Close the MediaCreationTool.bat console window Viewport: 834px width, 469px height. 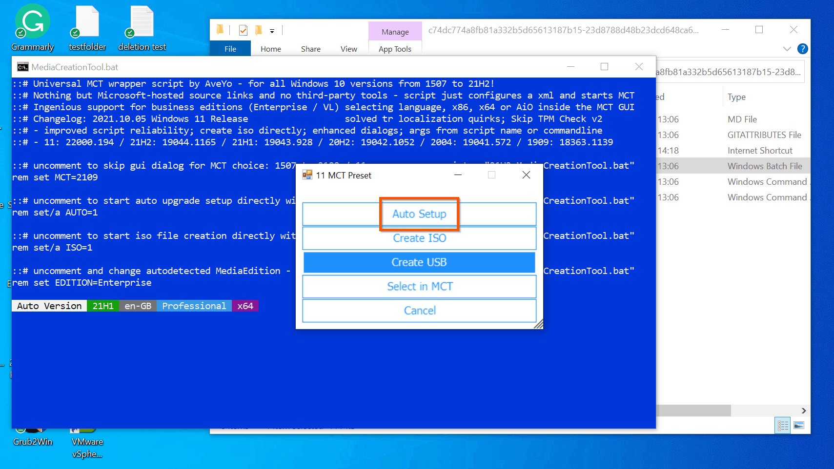[x=639, y=67]
